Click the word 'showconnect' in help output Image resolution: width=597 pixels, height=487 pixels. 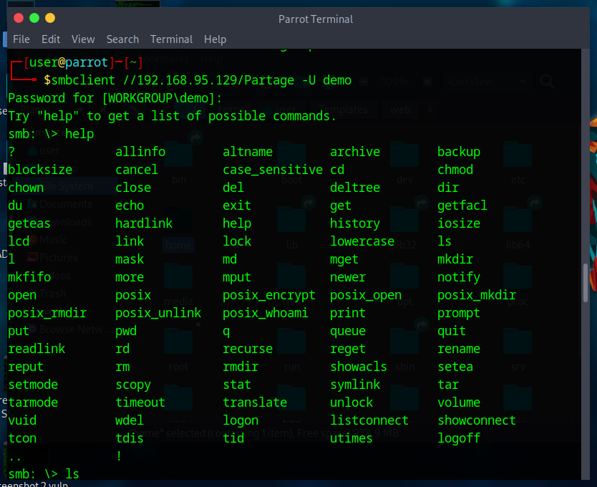point(477,420)
